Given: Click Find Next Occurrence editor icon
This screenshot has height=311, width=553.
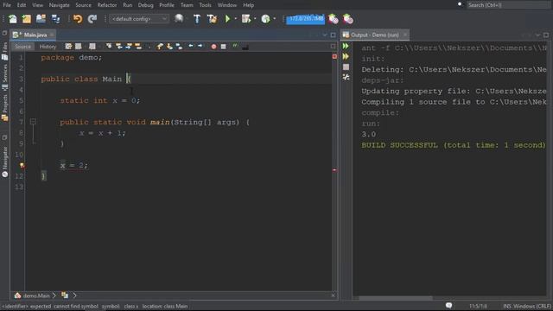Looking at the screenshot, I should click(x=129, y=47).
